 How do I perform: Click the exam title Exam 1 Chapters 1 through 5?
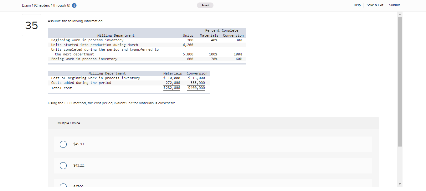45,5
